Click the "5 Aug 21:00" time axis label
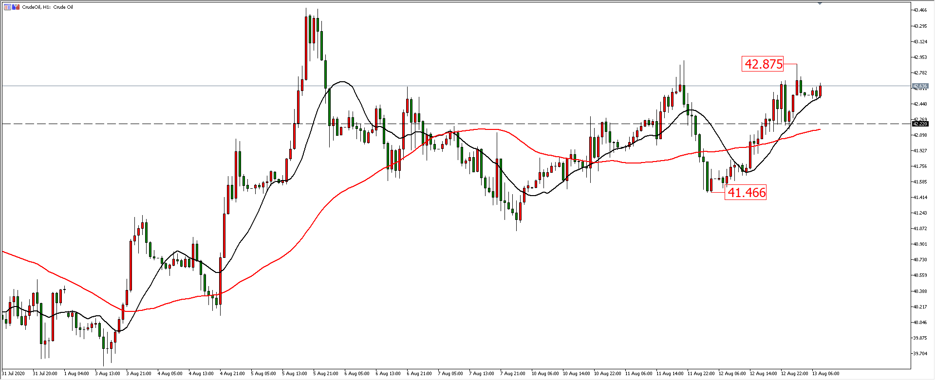Image resolution: width=935 pixels, height=380 pixels. click(326, 374)
